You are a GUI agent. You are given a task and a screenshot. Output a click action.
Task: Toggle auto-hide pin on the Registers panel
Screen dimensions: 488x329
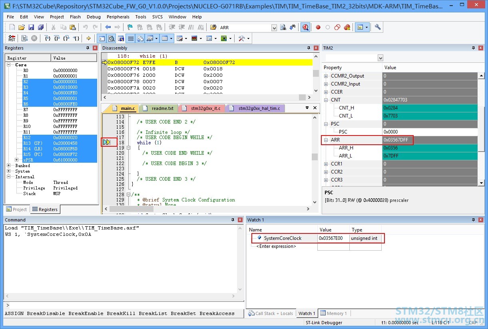tap(88, 48)
